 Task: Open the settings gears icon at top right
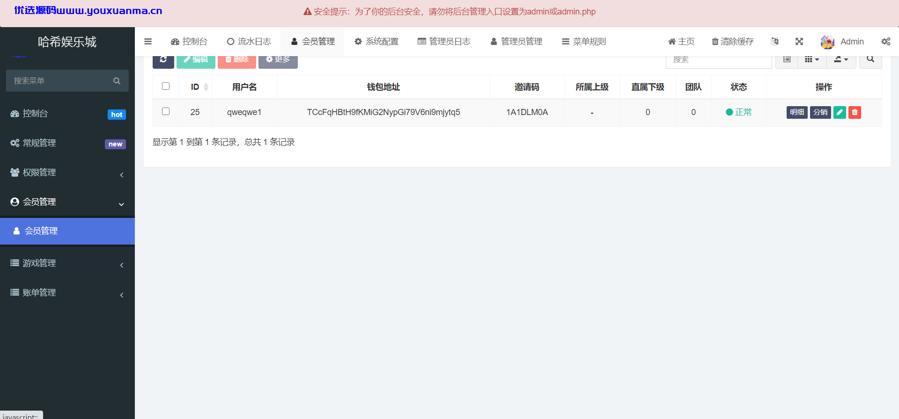pyautogui.click(x=886, y=42)
